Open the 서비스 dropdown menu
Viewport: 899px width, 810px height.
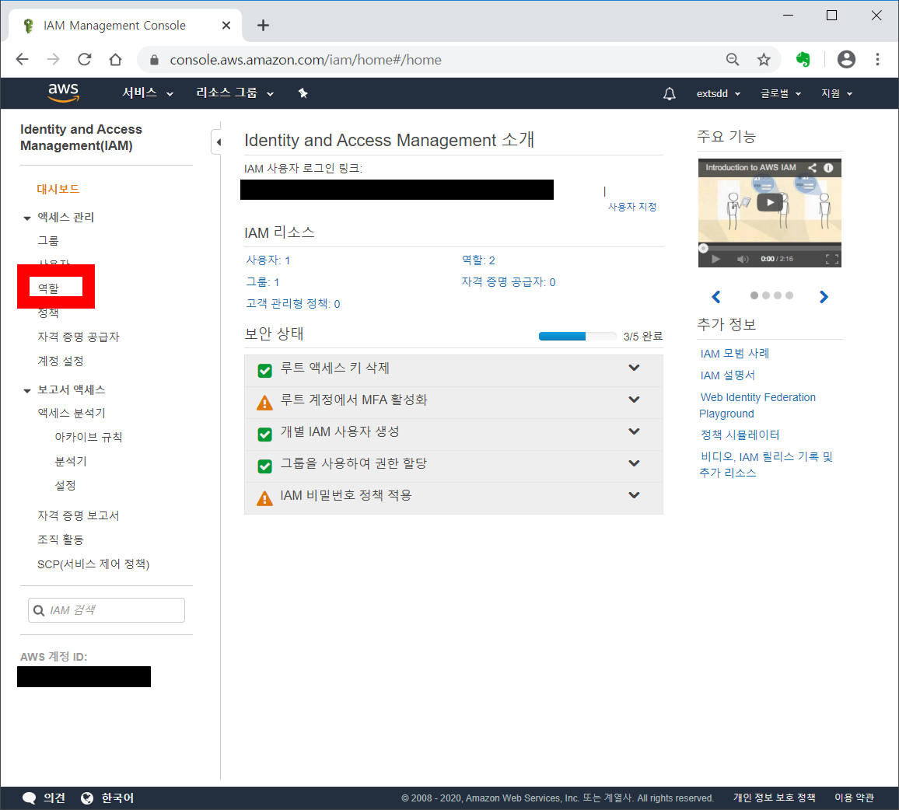(147, 93)
